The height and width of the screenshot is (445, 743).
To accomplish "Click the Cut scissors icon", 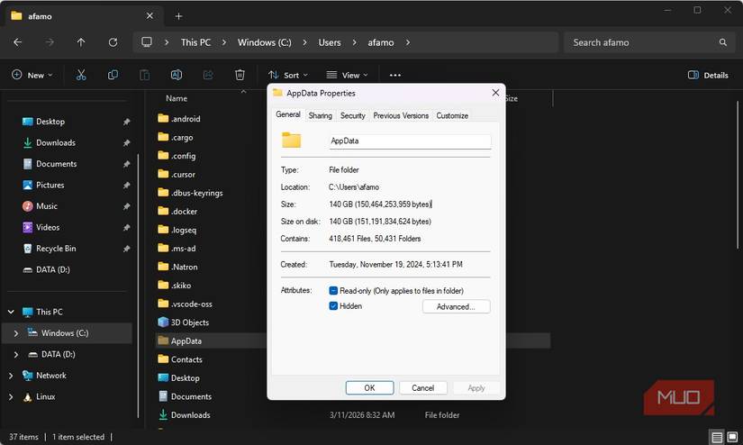I will (x=81, y=75).
